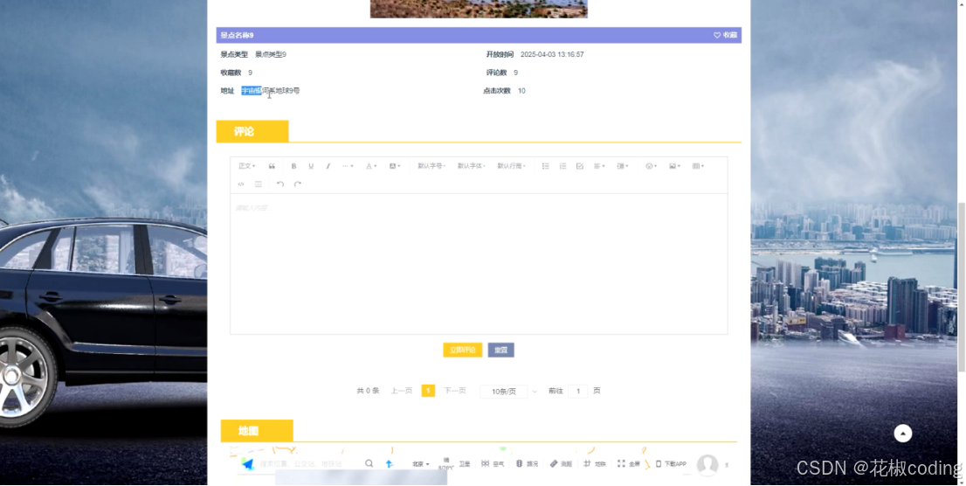966x486 pixels.
Task: Insert a bulleted list
Action: tap(545, 167)
